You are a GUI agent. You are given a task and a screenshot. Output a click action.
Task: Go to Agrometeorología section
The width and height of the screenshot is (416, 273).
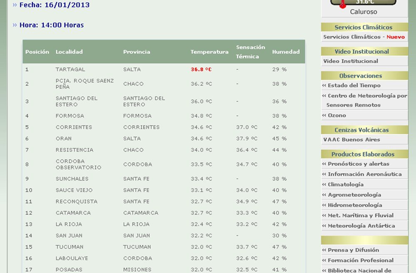point(354,195)
